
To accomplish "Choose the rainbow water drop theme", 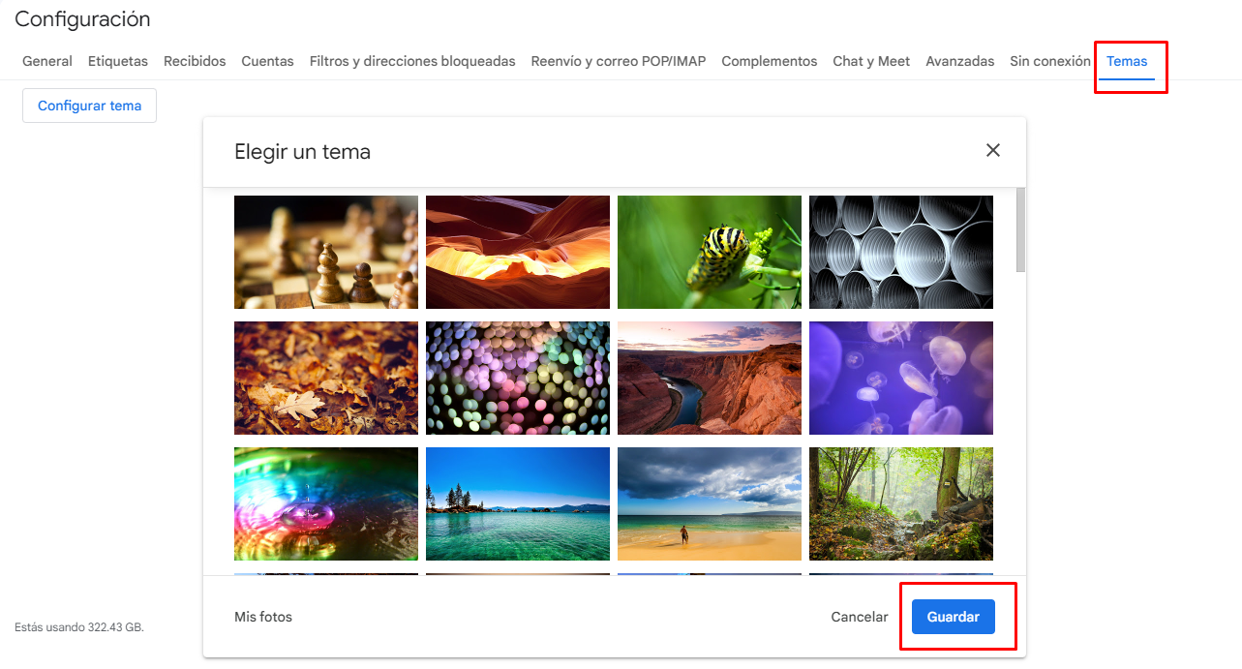I will (326, 503).
